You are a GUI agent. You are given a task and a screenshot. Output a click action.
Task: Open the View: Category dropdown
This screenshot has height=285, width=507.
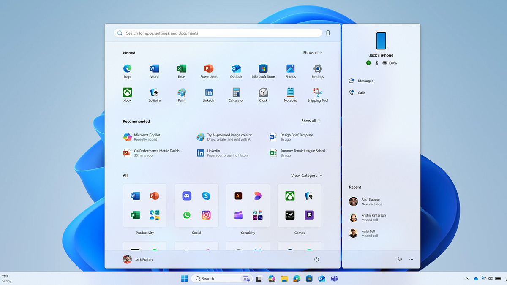point(307,176)
